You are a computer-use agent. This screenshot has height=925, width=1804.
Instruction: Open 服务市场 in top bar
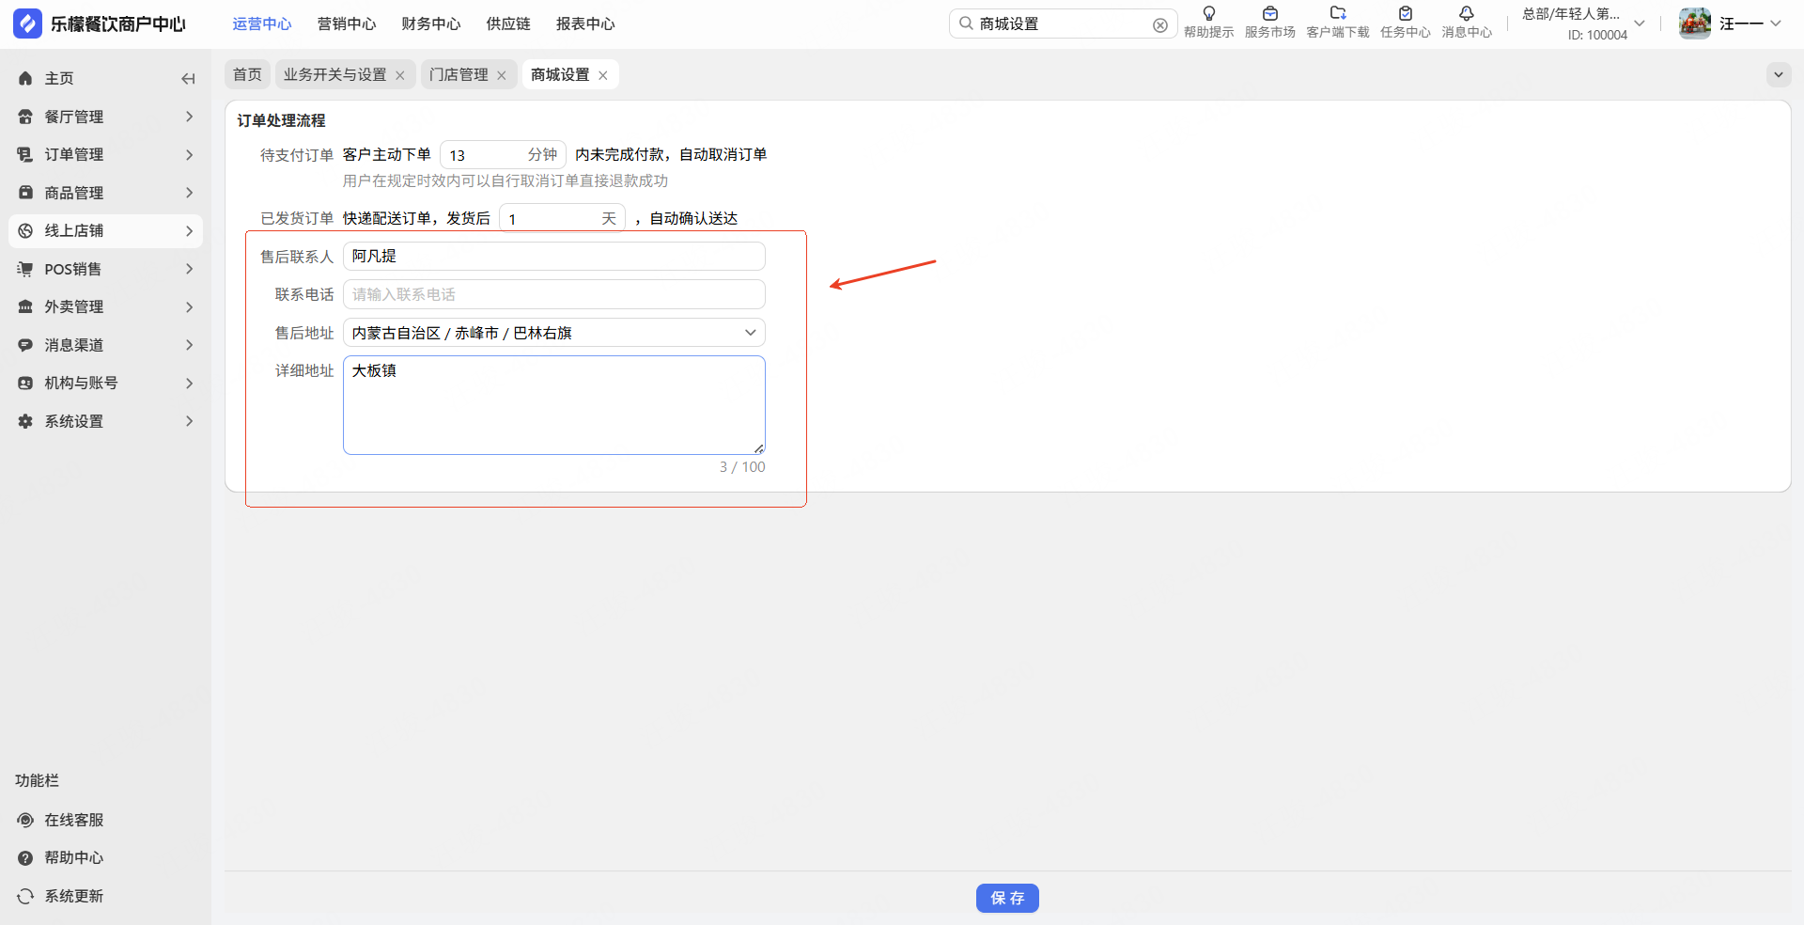click(x=1270, y=23)
